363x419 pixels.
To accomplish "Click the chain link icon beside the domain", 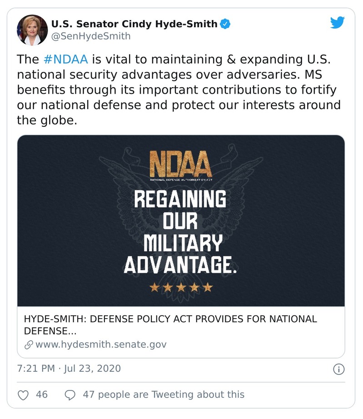I will tap(29, 344).
